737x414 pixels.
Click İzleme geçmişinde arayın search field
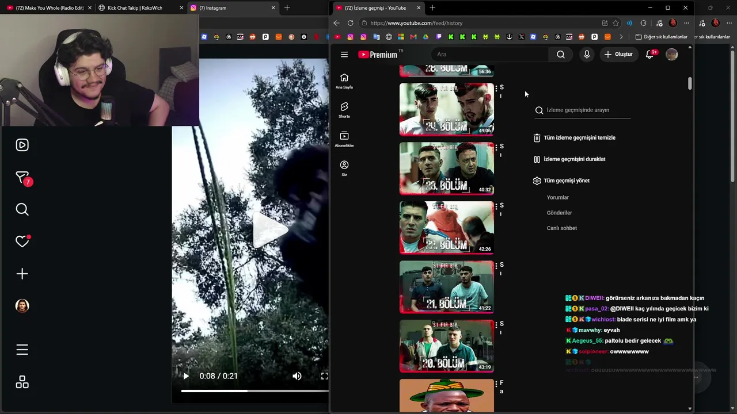tap(583, 110)
